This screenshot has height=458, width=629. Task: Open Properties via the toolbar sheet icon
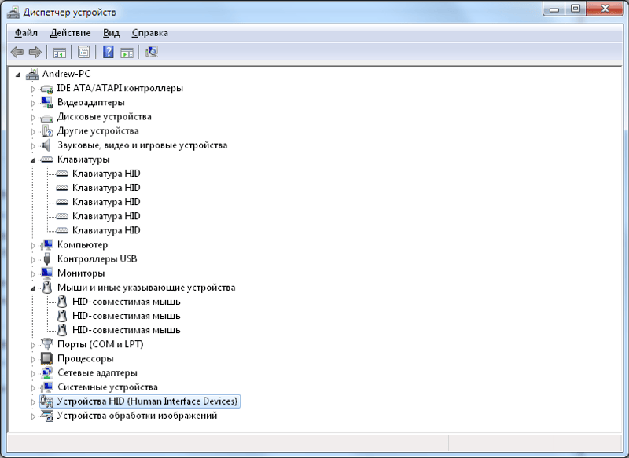tap(83, 52)
